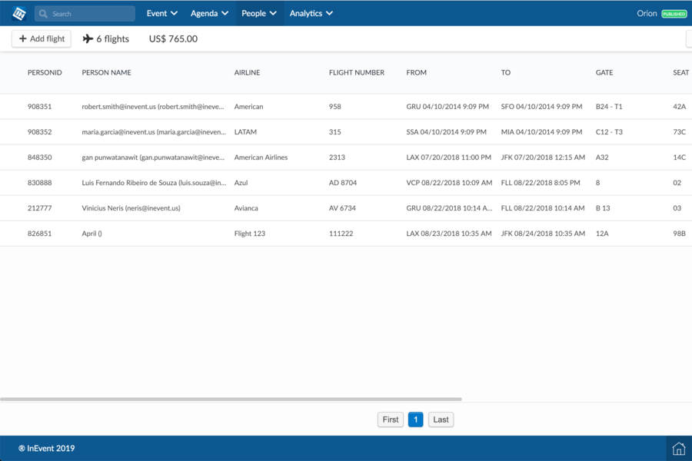The image size is (692, 461).
Task: Click the InEvent logo icon
Action: [x=19, y=14]
